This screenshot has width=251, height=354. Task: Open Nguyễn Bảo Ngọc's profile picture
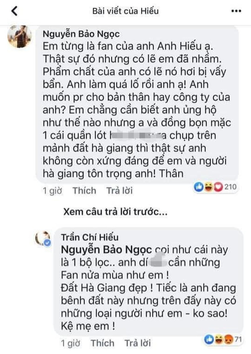(x=20, y=37)
